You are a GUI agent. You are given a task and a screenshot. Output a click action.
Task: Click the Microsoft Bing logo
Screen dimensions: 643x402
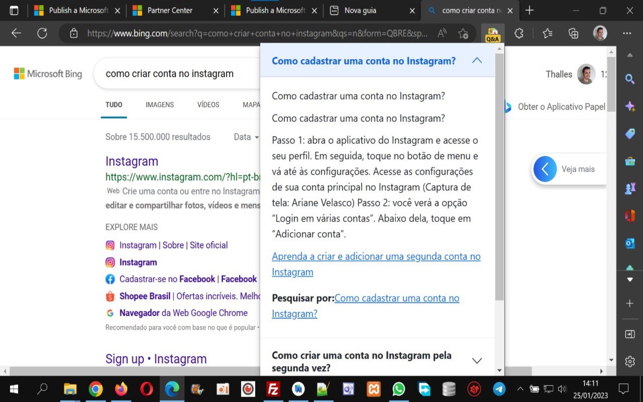pyautogui.click(x=48, y=74)
